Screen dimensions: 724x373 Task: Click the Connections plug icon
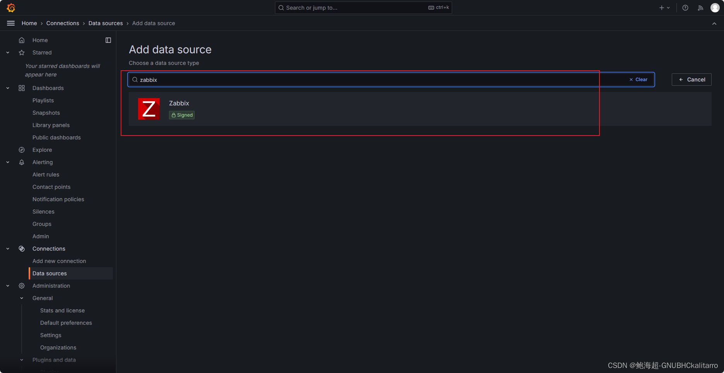coord(22,249)
